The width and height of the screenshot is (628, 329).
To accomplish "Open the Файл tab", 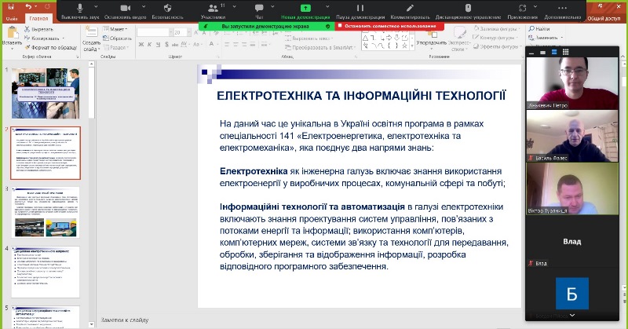I will pos(11,17).
